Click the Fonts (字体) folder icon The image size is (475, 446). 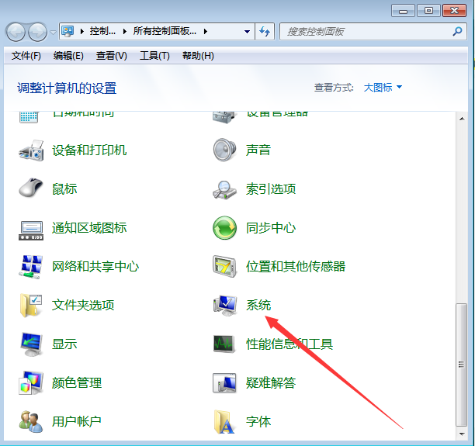point(224,422)
